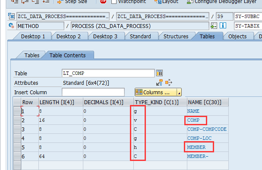Select row 5 using its row selector button
This screenshot has height=170, width=262.
click(x=17, y=147)
